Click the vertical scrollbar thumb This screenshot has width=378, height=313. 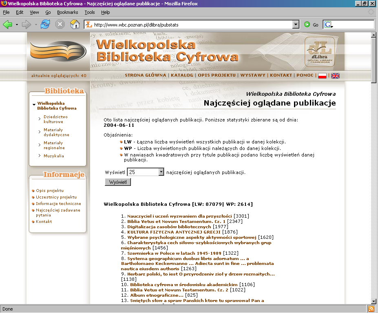374,60
